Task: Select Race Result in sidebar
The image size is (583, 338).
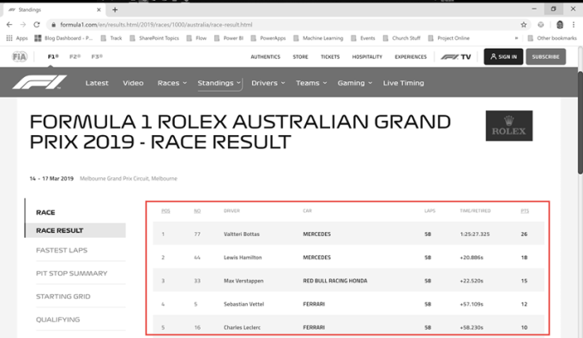Action: point(75,230)
